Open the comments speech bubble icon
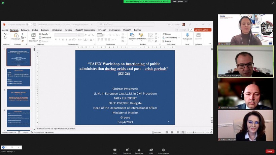Screen dimensions: 276x155 191,30
